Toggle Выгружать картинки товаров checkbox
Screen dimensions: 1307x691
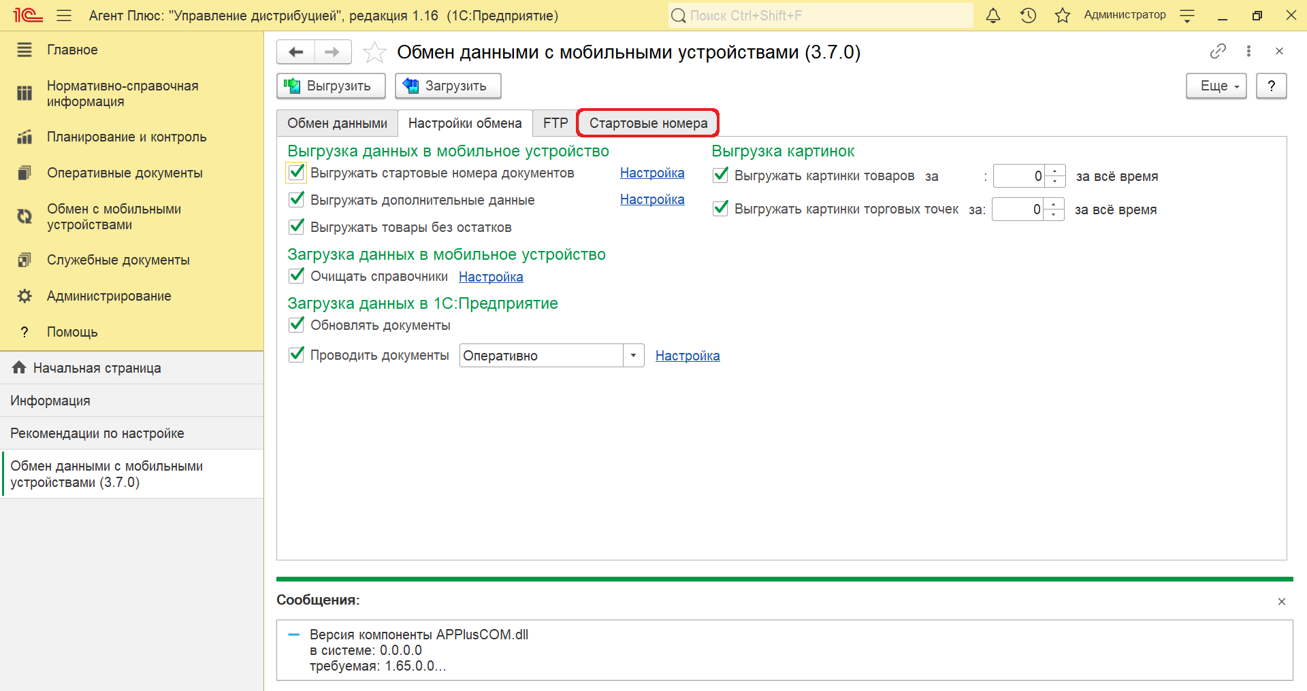(x=720, y=175)
